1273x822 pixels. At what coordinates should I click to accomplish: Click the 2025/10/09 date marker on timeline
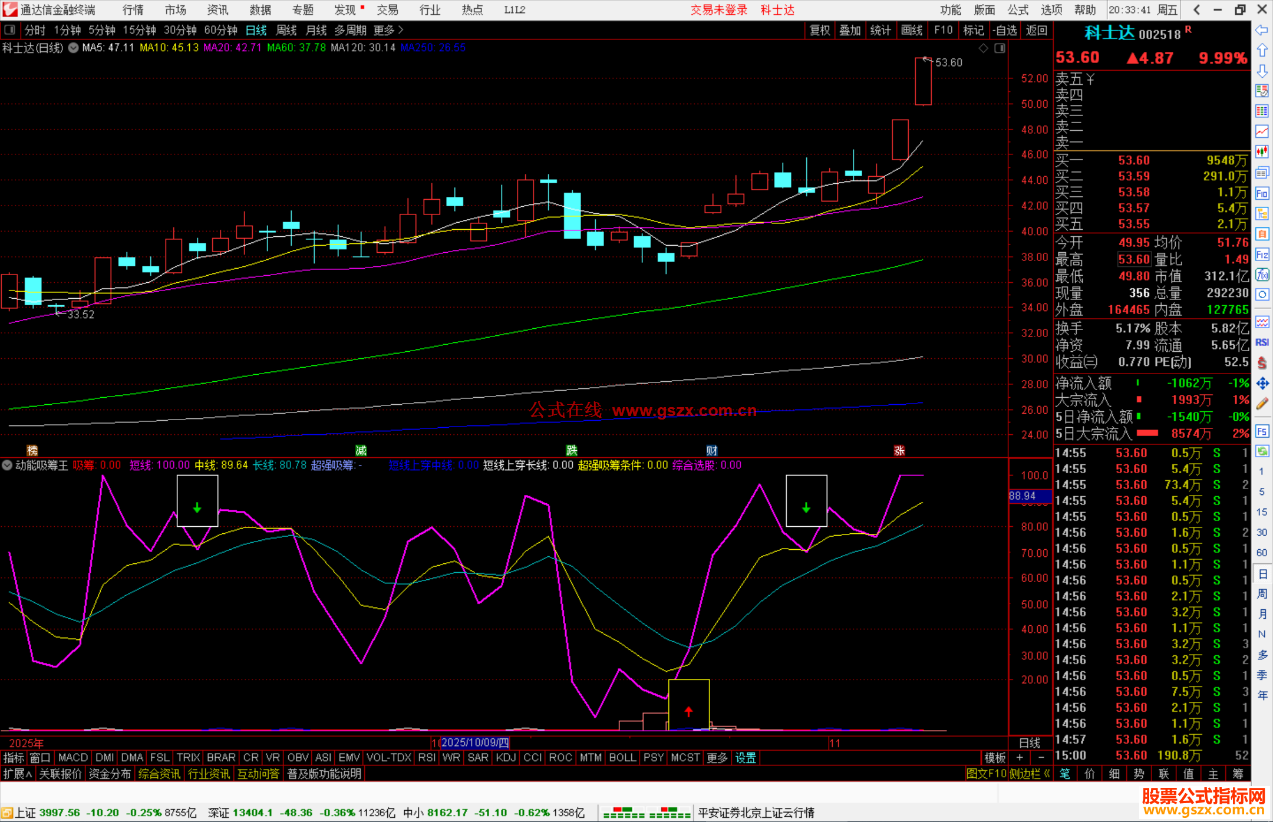[475, 742]
